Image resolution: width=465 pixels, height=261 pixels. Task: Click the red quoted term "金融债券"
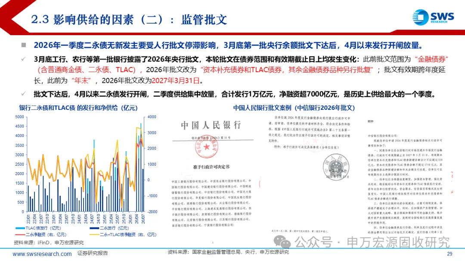tap(431, 59)
